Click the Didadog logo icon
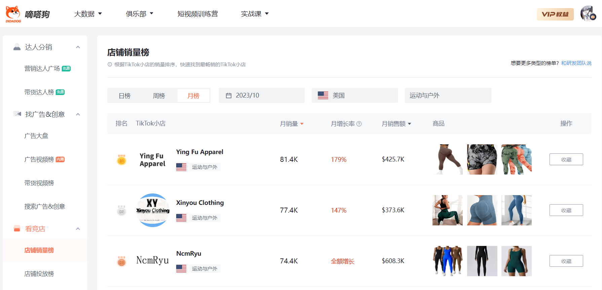This screenshot has height=290, width=602. (13, 14)
